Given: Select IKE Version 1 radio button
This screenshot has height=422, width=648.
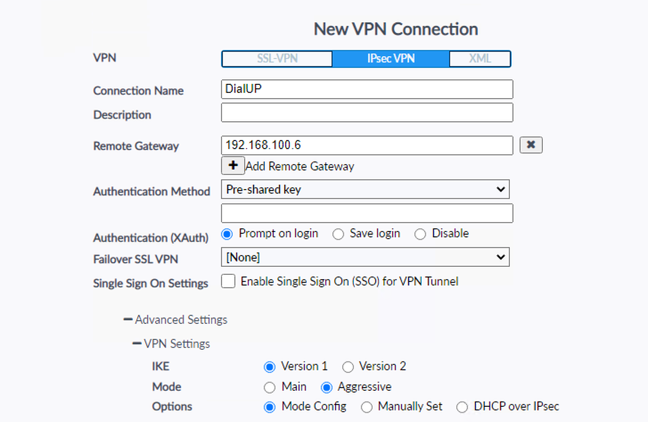Looking at the screenshot, I should pos(269,366).
